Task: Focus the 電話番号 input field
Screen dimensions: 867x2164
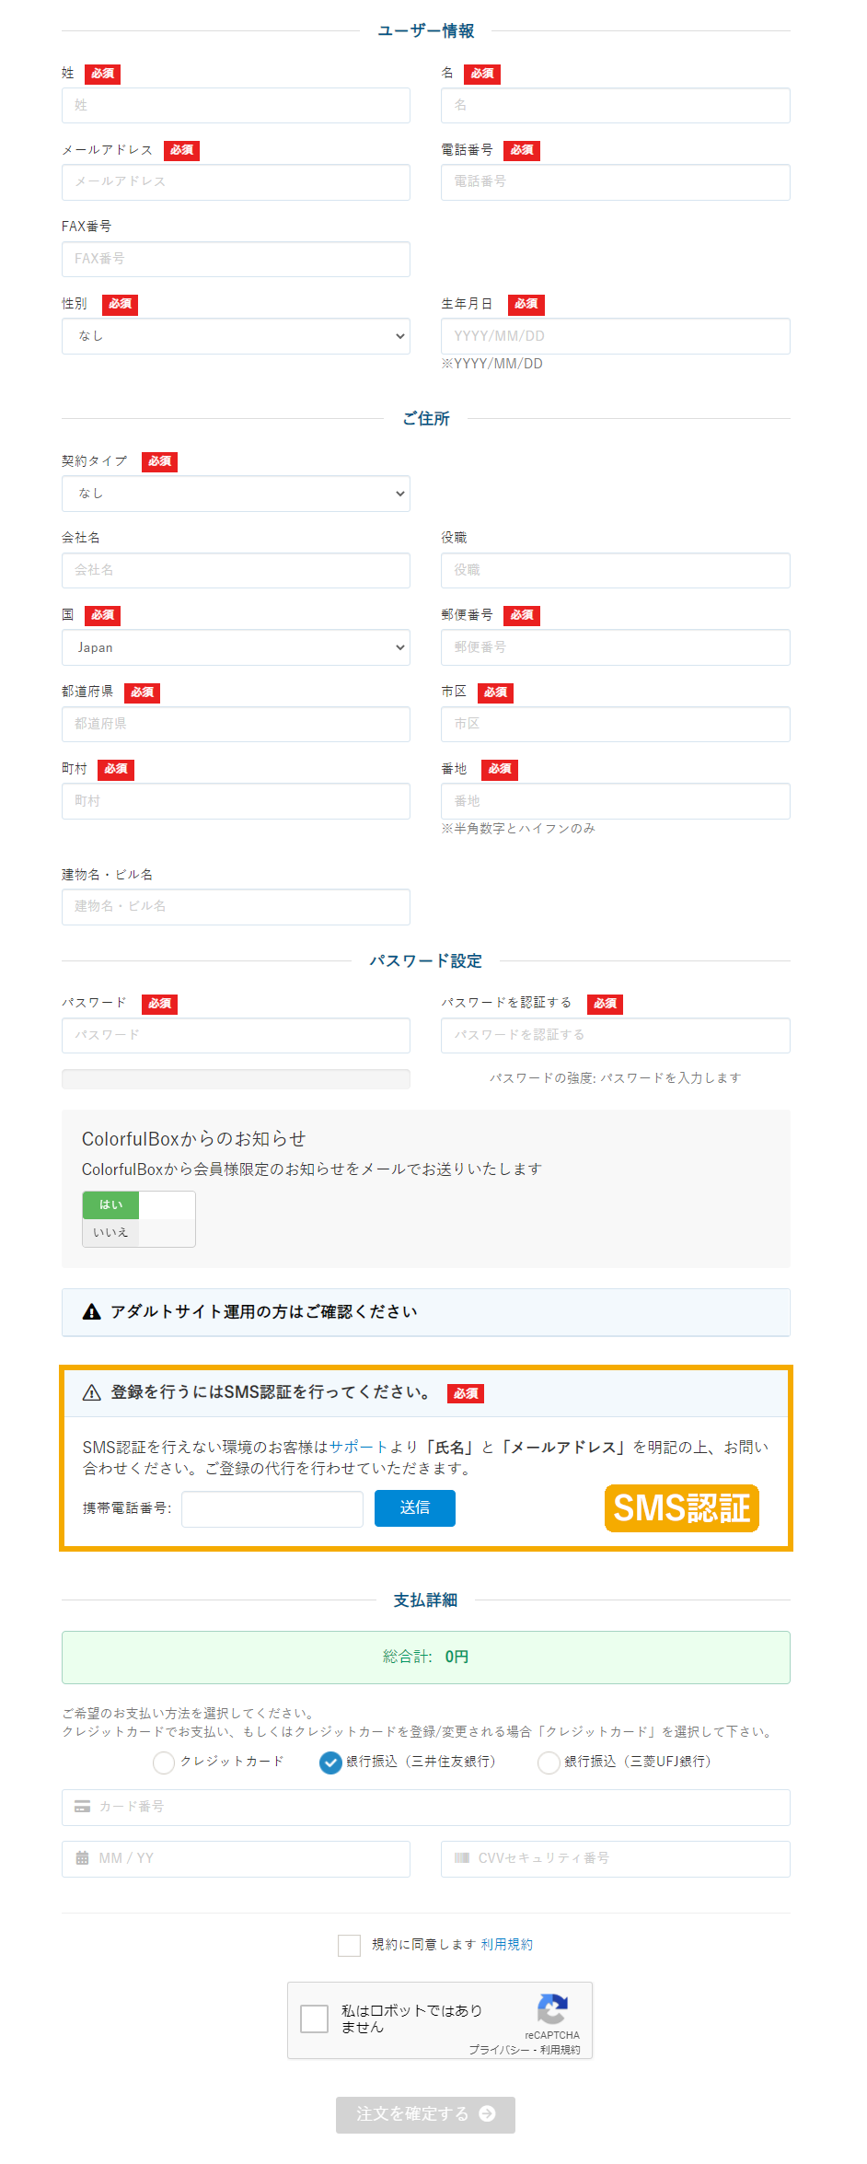Action: [615, 182]
